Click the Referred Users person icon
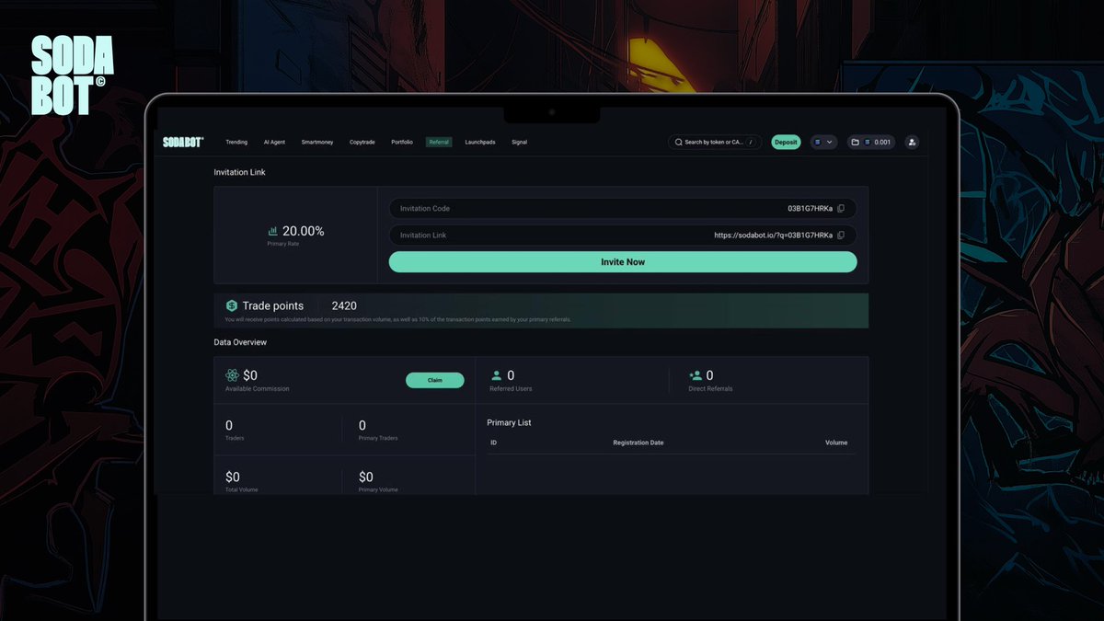Image resolution: width=1104 pixels, height=621 pixels. pyautogui.click(x=497, y=375)
